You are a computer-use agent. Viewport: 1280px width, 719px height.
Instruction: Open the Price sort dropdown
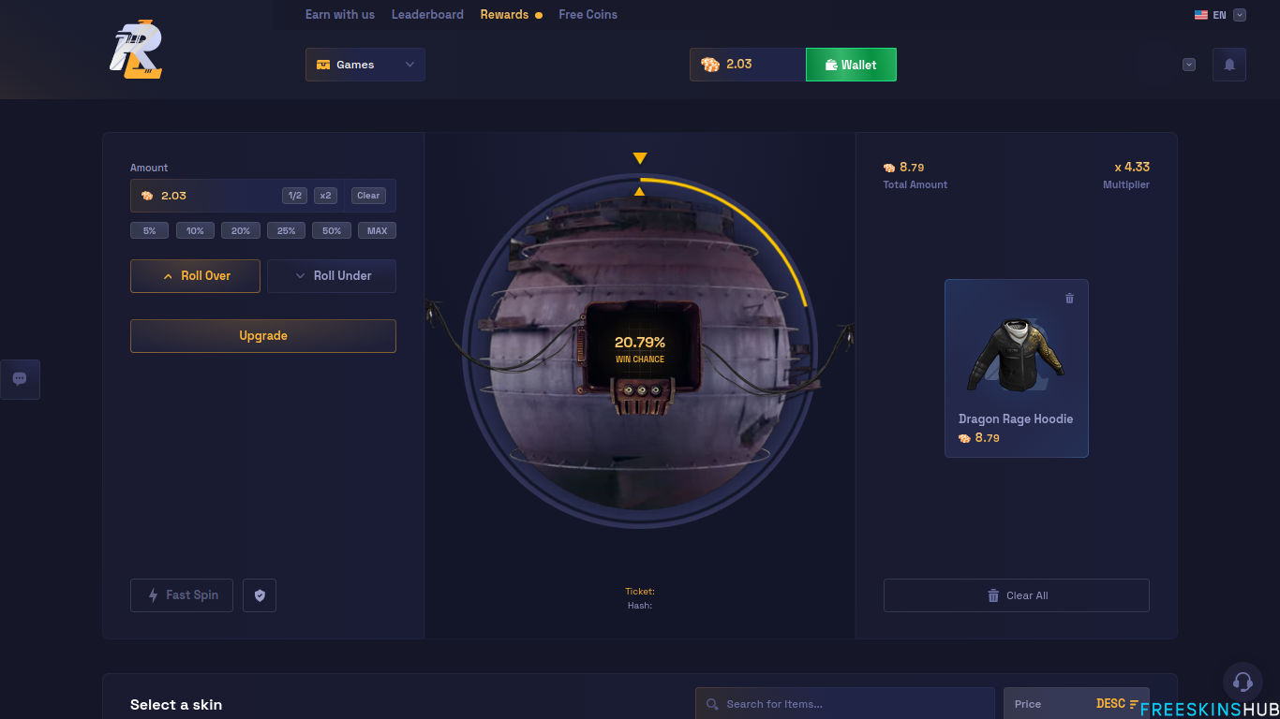pyautogui.click(x=1077, y=704)
